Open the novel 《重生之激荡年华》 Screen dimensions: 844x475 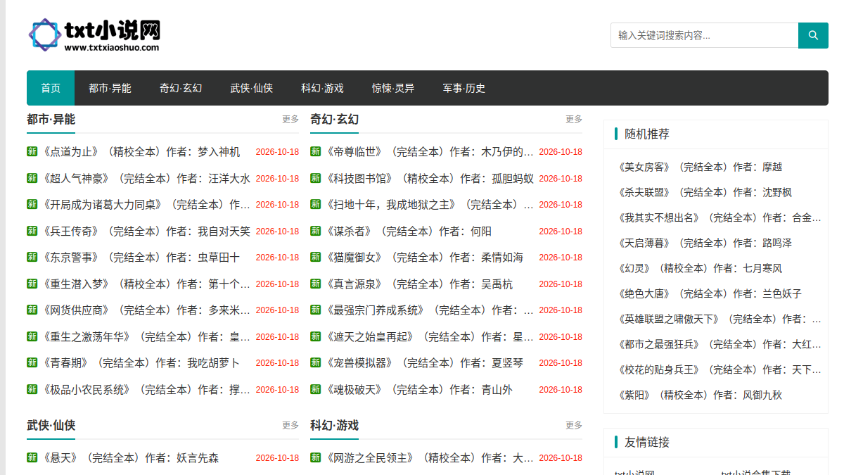coord(146,336)
